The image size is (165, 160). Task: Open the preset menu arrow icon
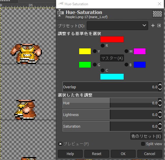coord(159,26)
